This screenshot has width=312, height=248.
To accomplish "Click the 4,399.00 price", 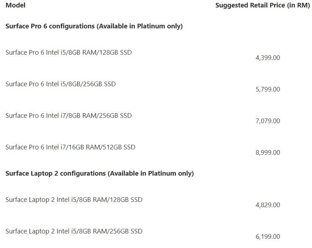I will pos(268,58).
